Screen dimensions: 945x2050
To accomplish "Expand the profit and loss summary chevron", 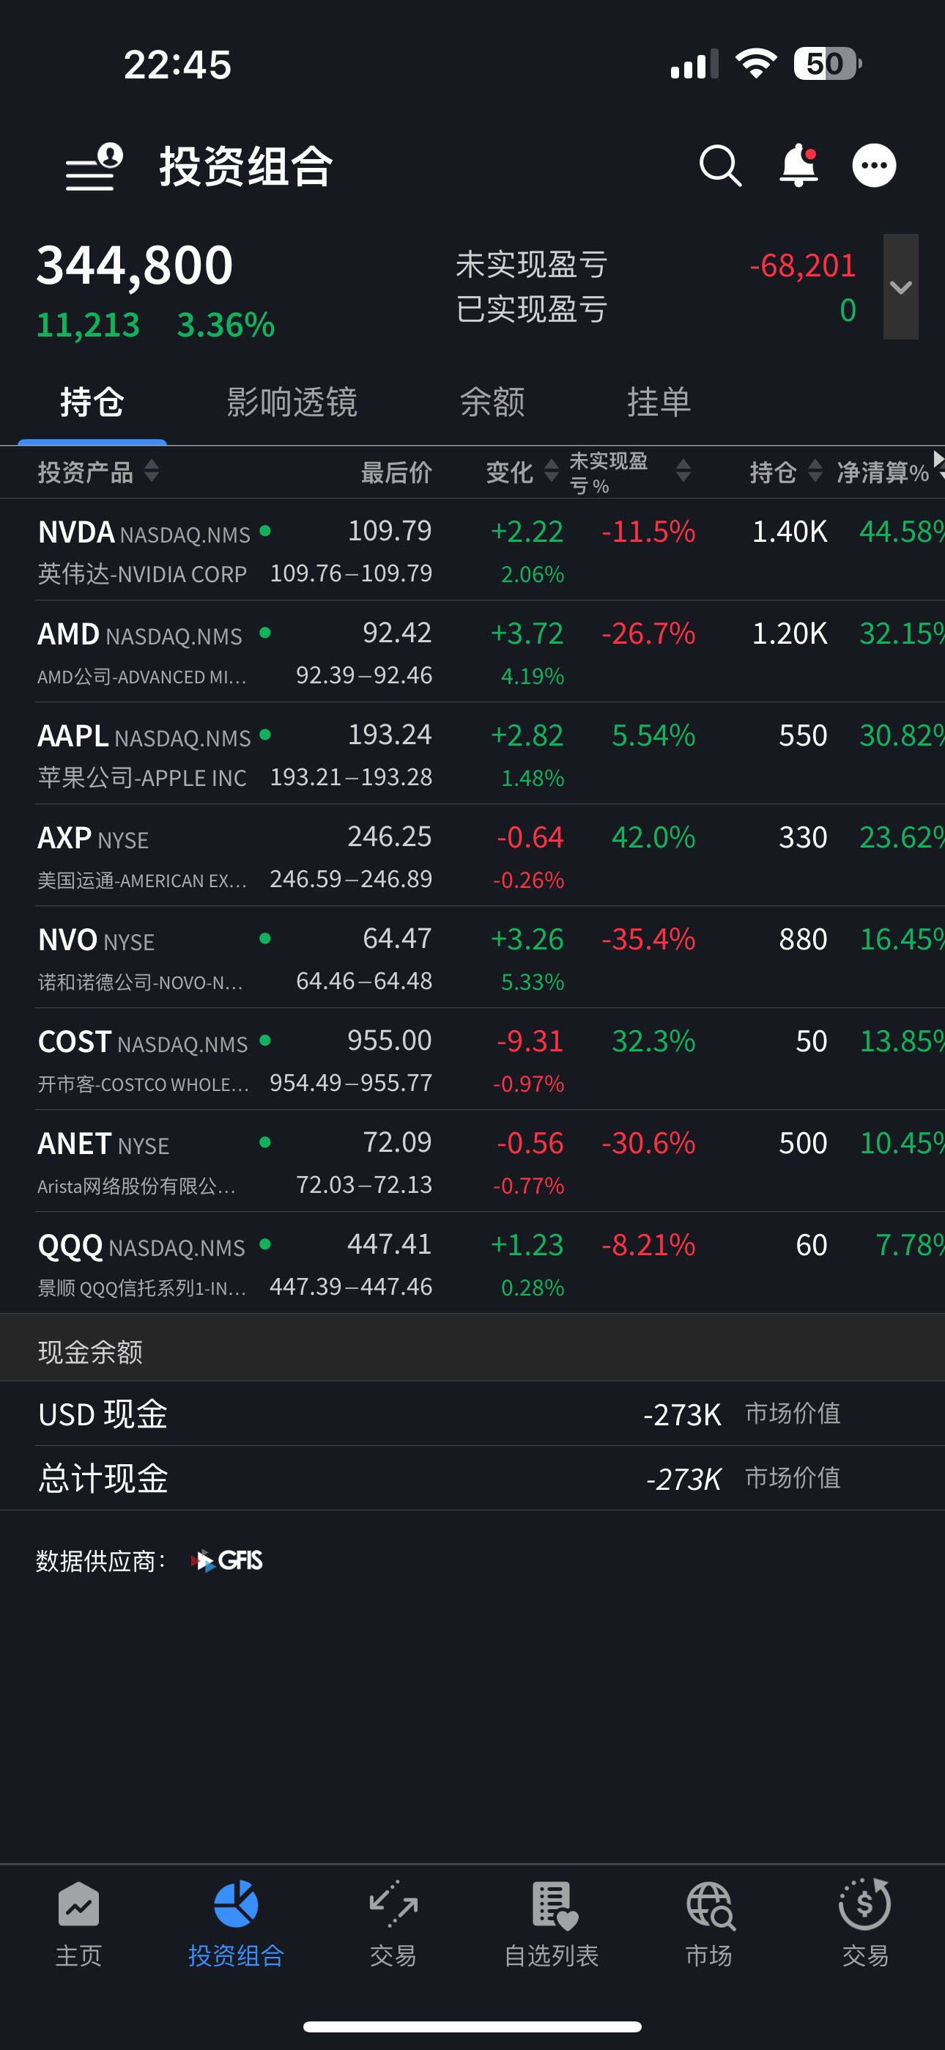I will [x=900, y=287].
